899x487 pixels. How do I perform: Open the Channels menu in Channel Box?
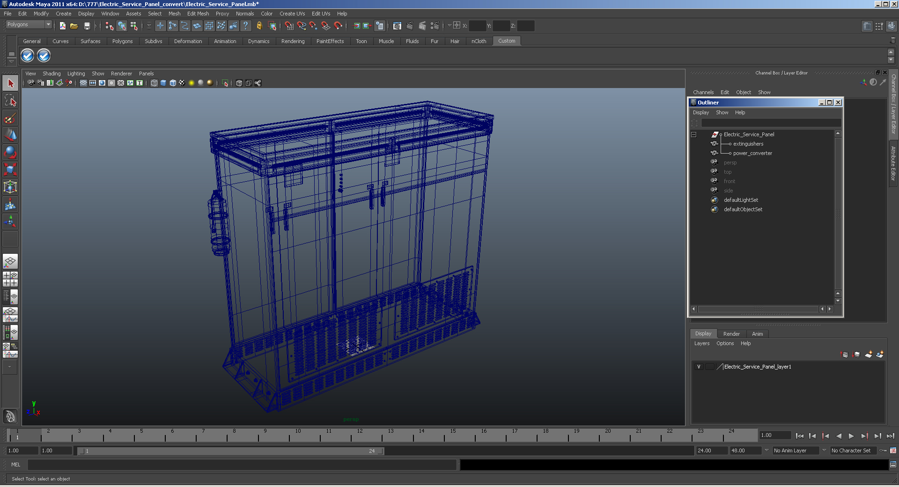pyautogui.click(x=703, y=92)
